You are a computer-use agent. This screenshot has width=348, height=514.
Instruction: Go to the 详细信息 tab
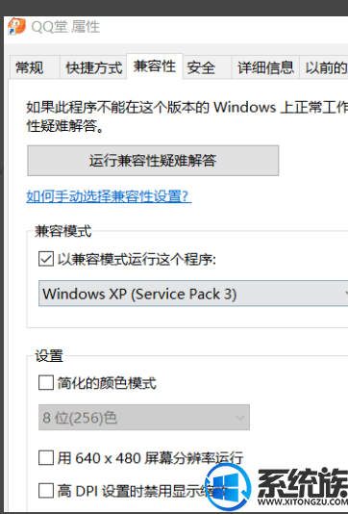click(265, 67)
